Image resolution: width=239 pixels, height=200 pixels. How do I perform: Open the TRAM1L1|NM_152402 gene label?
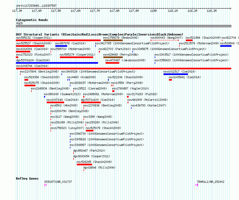211,182
